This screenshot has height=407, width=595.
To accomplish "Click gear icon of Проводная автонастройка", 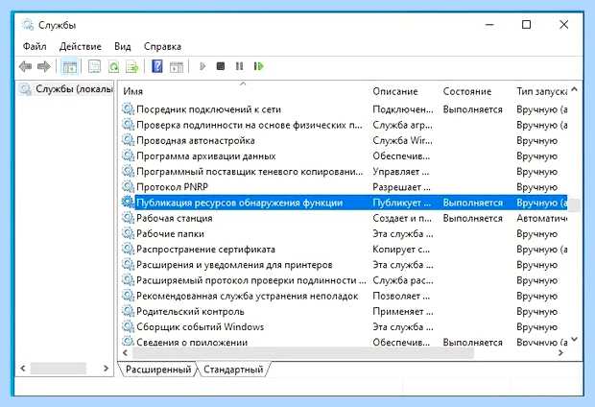I will point(129,140).
